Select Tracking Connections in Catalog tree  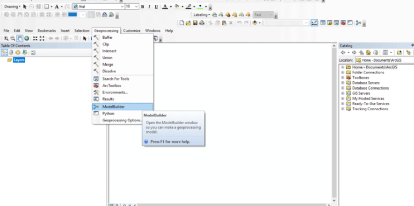pos(370,109)
